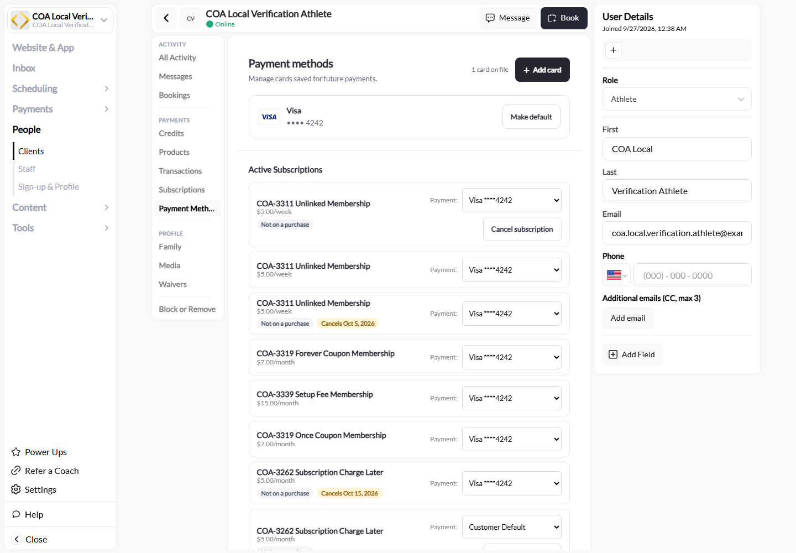This screenshot has width=796, height=553.
Task: Open payment dropdown for Once Coupon Membership
Action: click(x=512, y=439)
